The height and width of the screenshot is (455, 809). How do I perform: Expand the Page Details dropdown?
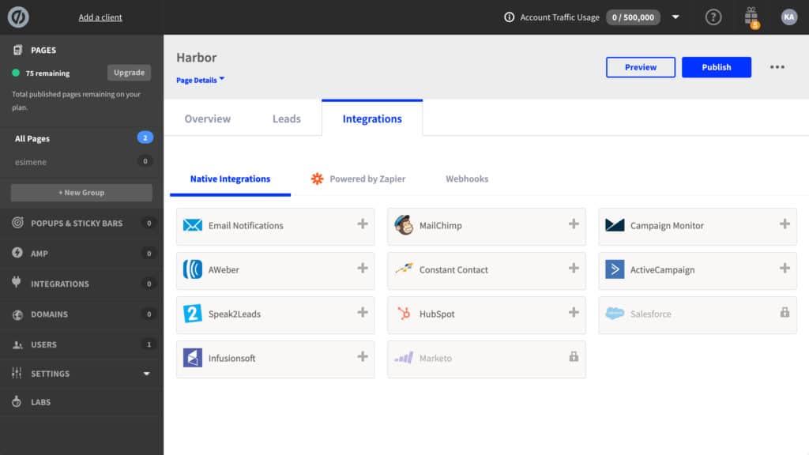[x=200, y=80]
